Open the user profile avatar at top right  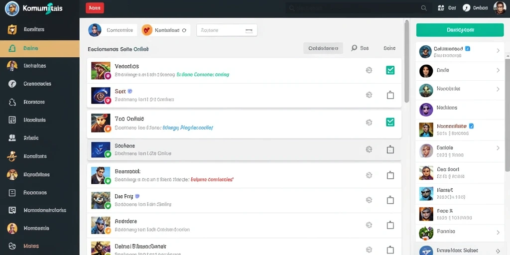(x=500, y=8)
